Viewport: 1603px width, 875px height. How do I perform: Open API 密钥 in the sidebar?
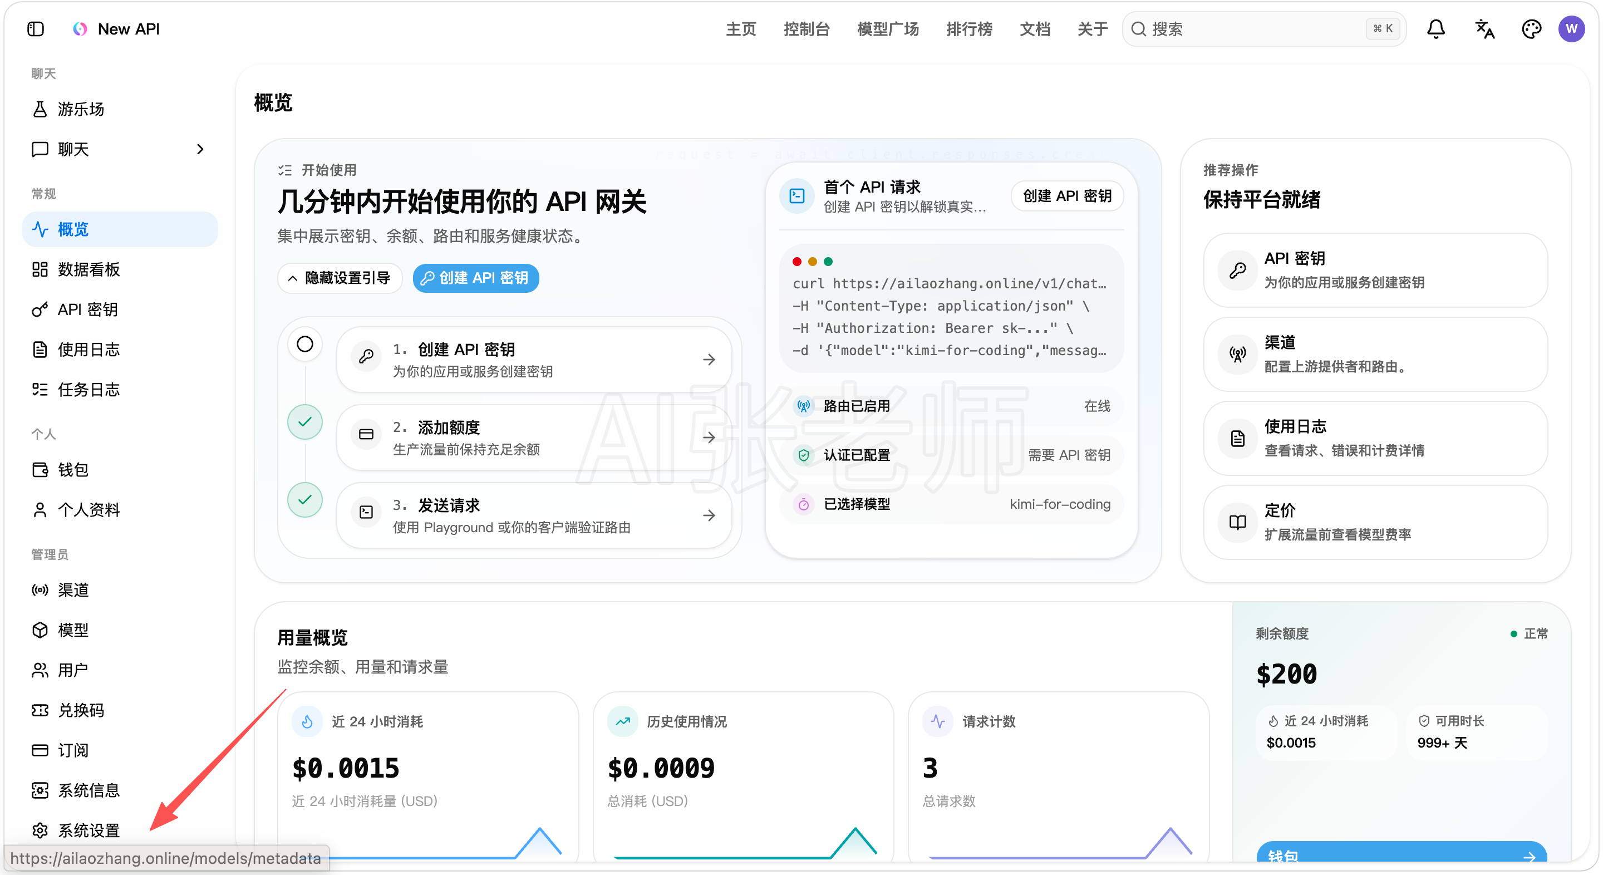tap(120, 309)
